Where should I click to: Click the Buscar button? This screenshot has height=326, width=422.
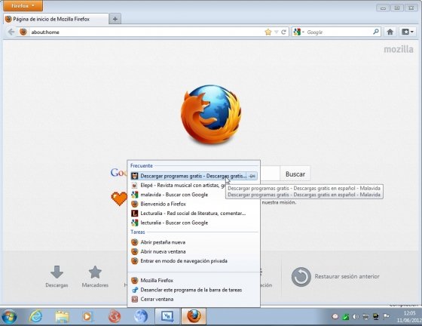295,174
